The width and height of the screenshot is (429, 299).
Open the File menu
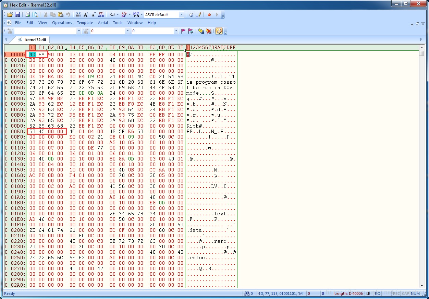click(x=18, y=23)
